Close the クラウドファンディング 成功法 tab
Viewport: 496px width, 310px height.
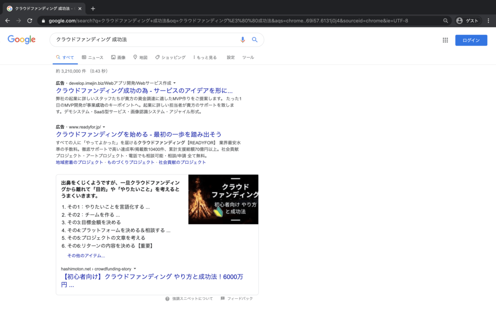[80, 9]
